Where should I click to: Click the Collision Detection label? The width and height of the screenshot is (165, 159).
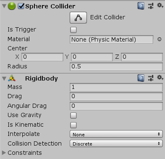[35, 143]
